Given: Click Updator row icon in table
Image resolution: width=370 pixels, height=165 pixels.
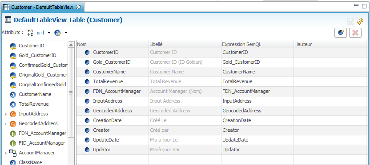Looking at the screenshot, I should tap(87, 150).
